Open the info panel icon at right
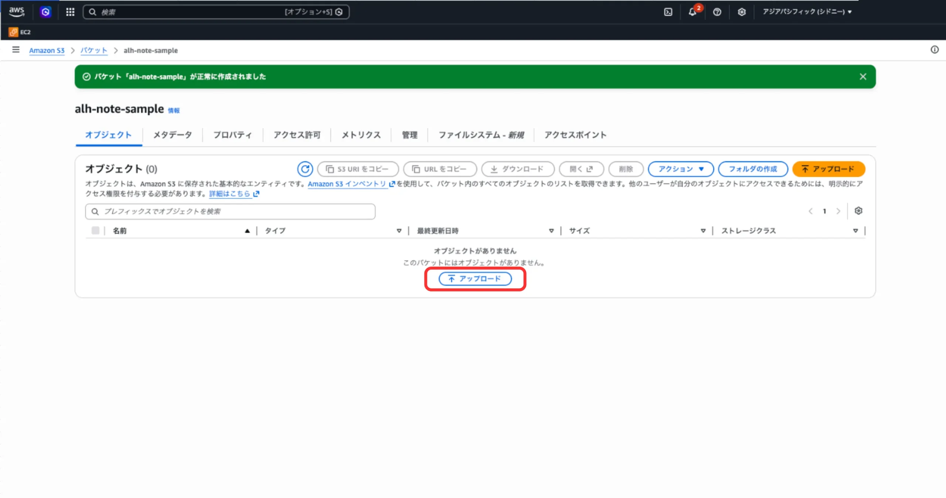This screenshot has width=946, height=498. [x=935, y=50]
